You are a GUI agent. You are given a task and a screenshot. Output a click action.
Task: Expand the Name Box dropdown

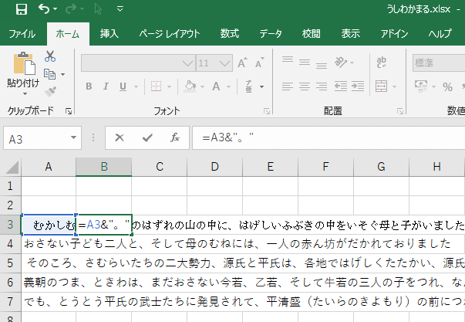click(75, 138)
